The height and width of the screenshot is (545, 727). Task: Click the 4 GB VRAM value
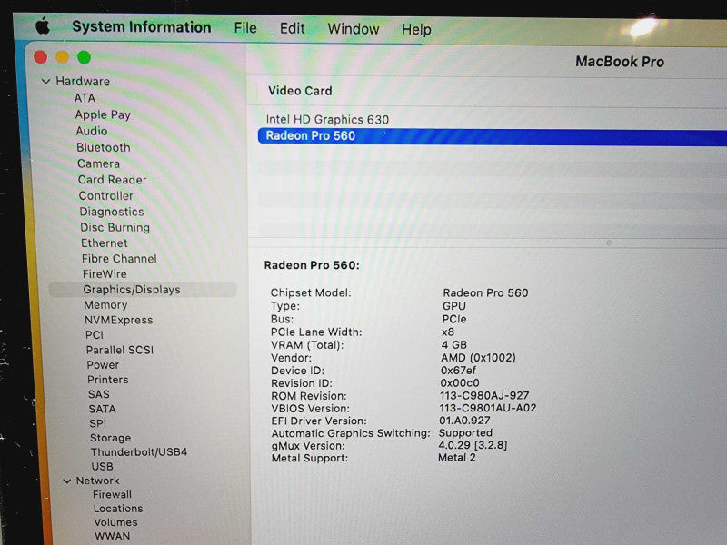[453, 345]
